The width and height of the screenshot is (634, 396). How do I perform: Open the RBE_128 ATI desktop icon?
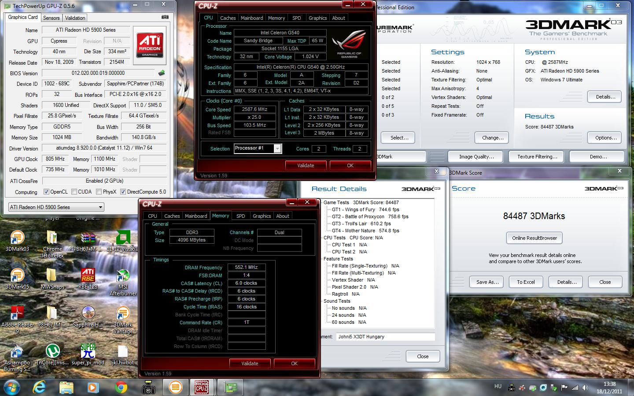point(88,279)
